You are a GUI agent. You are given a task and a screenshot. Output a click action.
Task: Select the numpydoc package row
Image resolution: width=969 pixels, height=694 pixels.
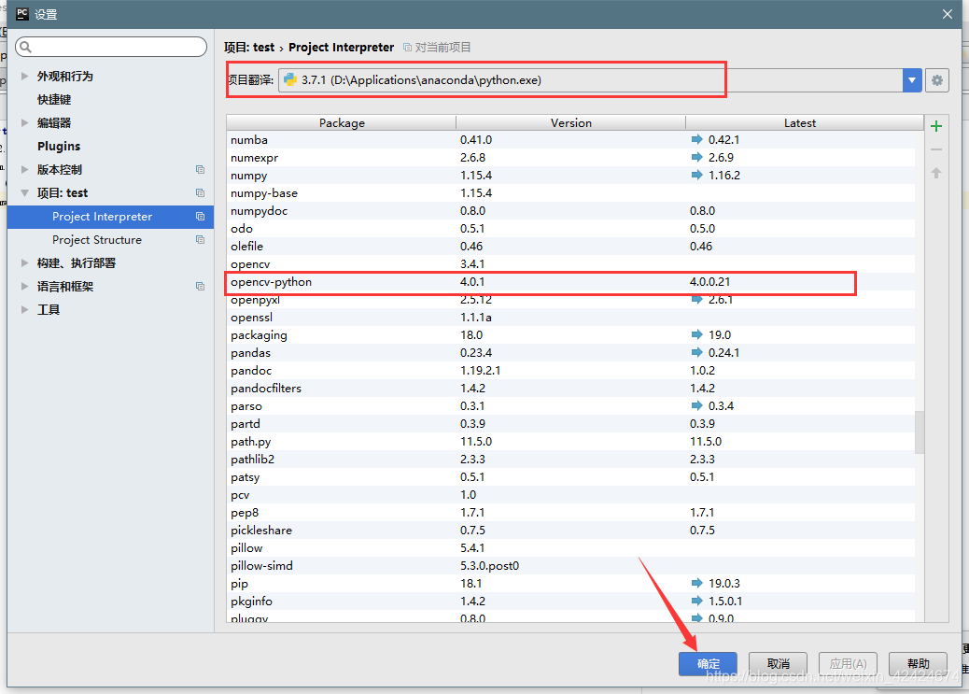[571, 211]
